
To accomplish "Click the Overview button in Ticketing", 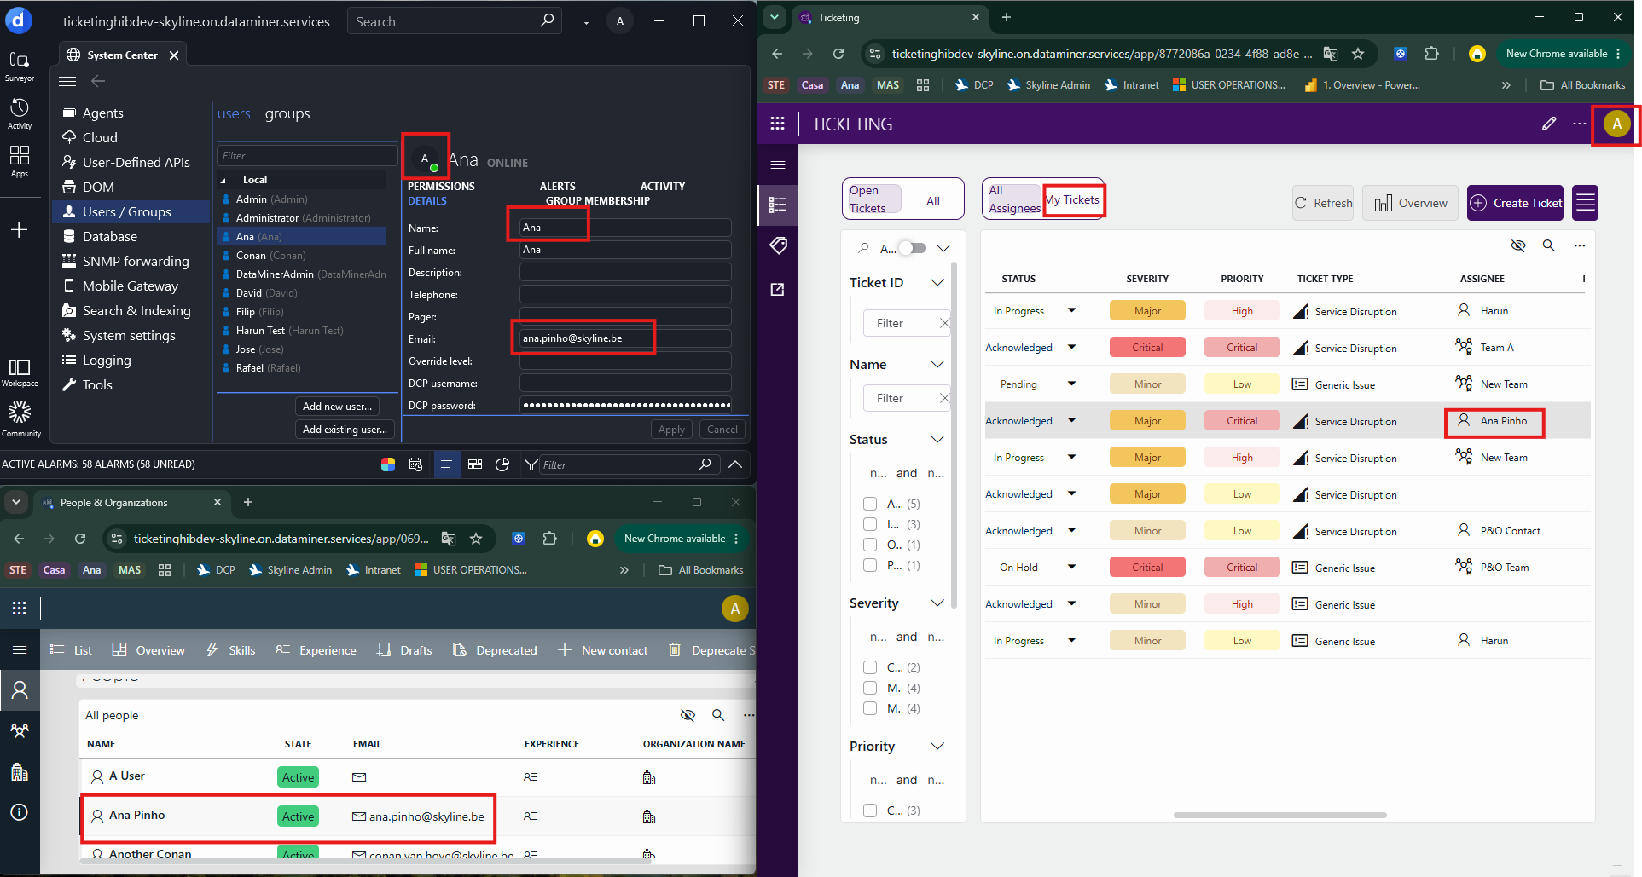I will 1411,203.
